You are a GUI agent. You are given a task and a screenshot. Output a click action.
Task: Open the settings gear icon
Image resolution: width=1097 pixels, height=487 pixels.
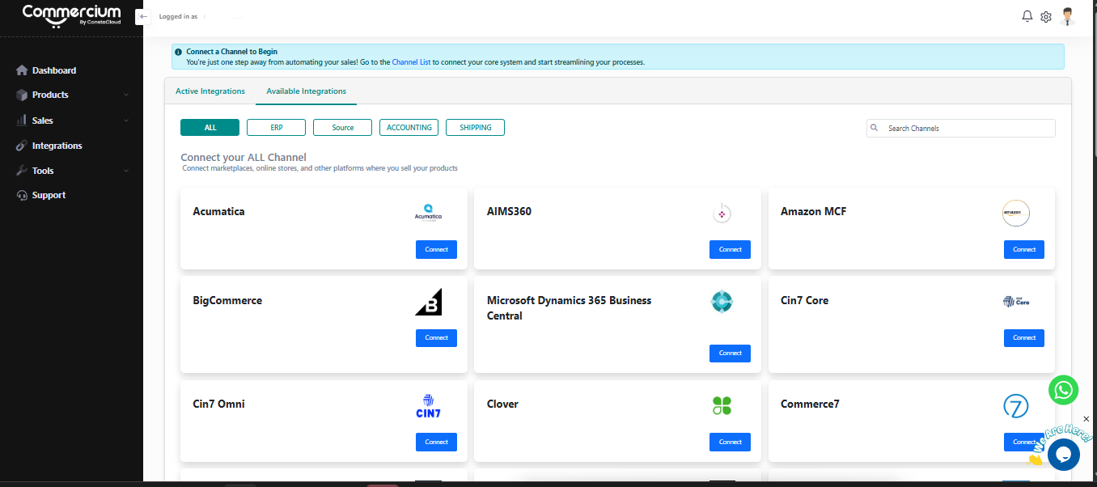(1046, 17)
